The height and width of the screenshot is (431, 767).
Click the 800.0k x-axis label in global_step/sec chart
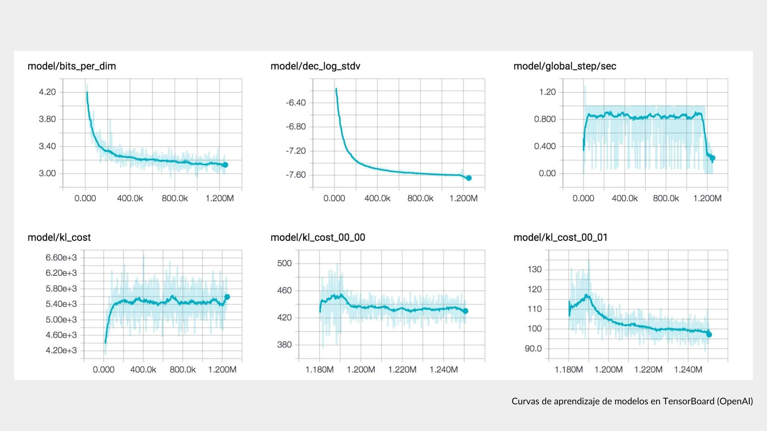click(666, 198)
